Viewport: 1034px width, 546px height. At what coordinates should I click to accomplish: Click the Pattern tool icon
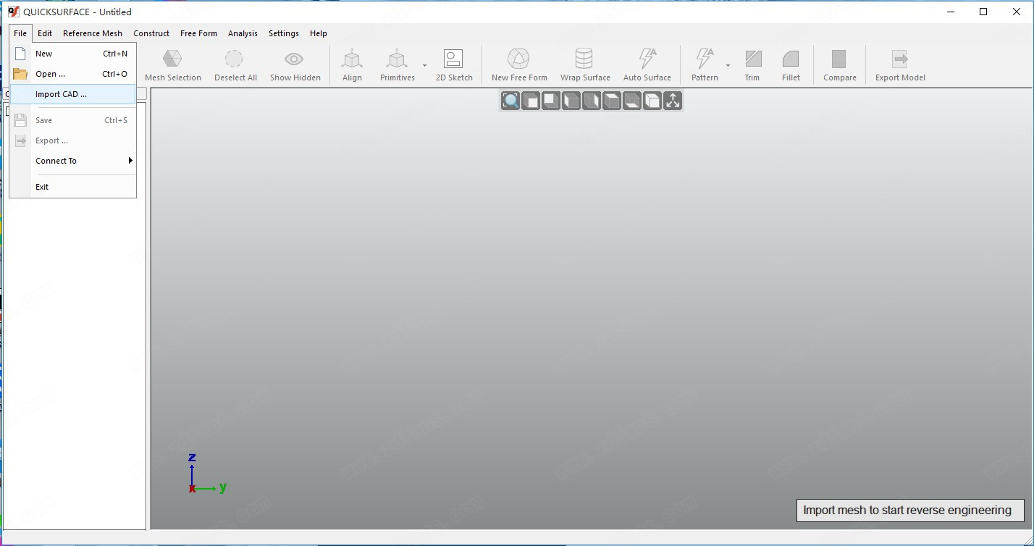pyautogui.click(x=704, y=59)
